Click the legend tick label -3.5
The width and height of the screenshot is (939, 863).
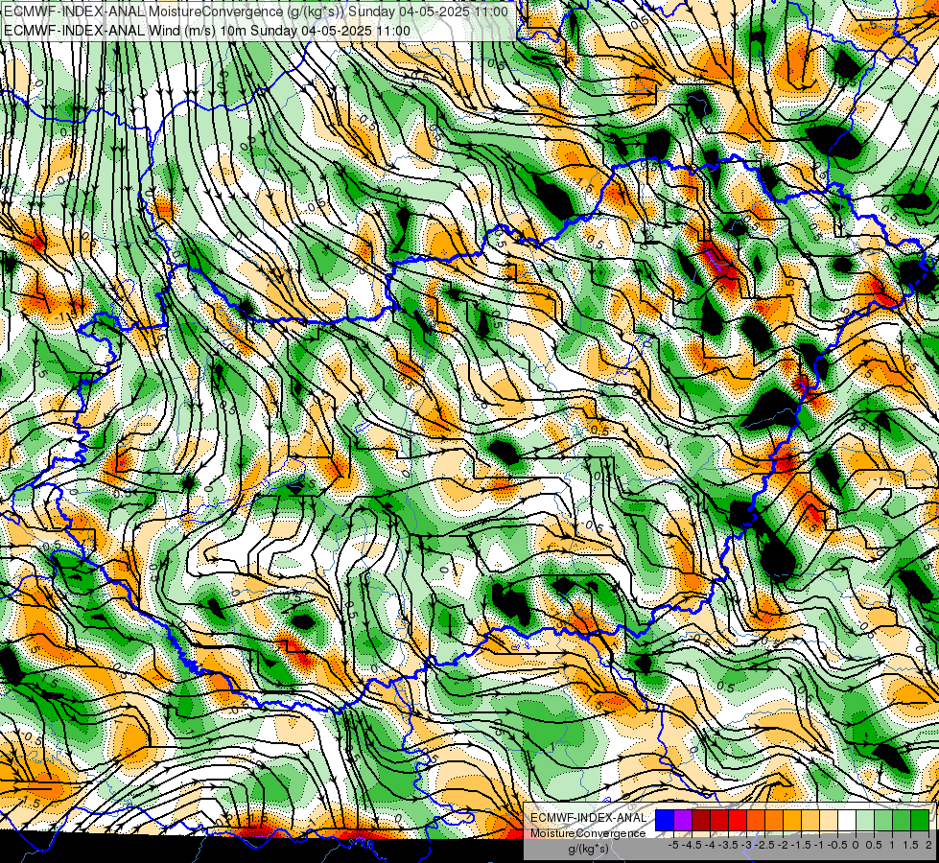coord(729,845)
